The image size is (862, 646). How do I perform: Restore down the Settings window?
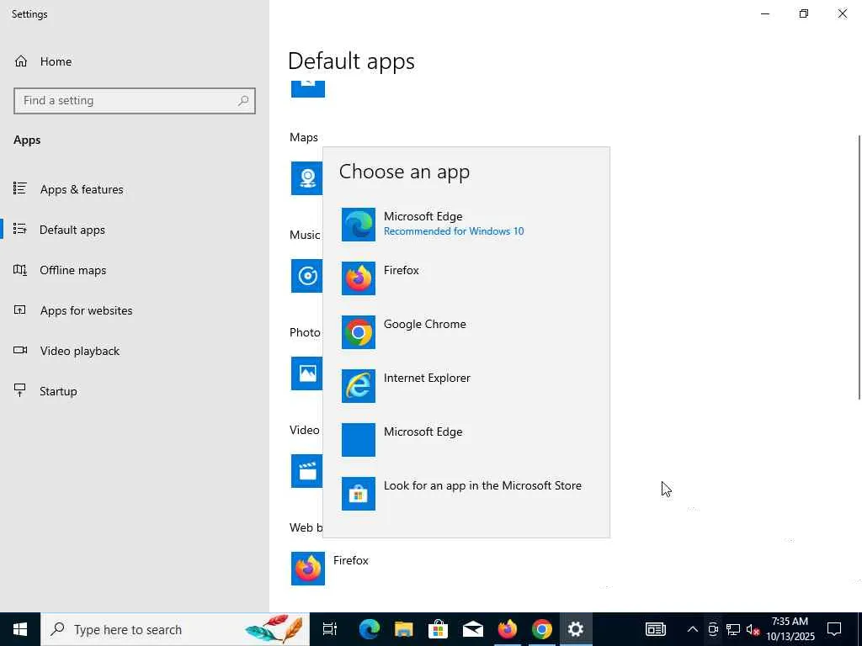click(804, 13)
